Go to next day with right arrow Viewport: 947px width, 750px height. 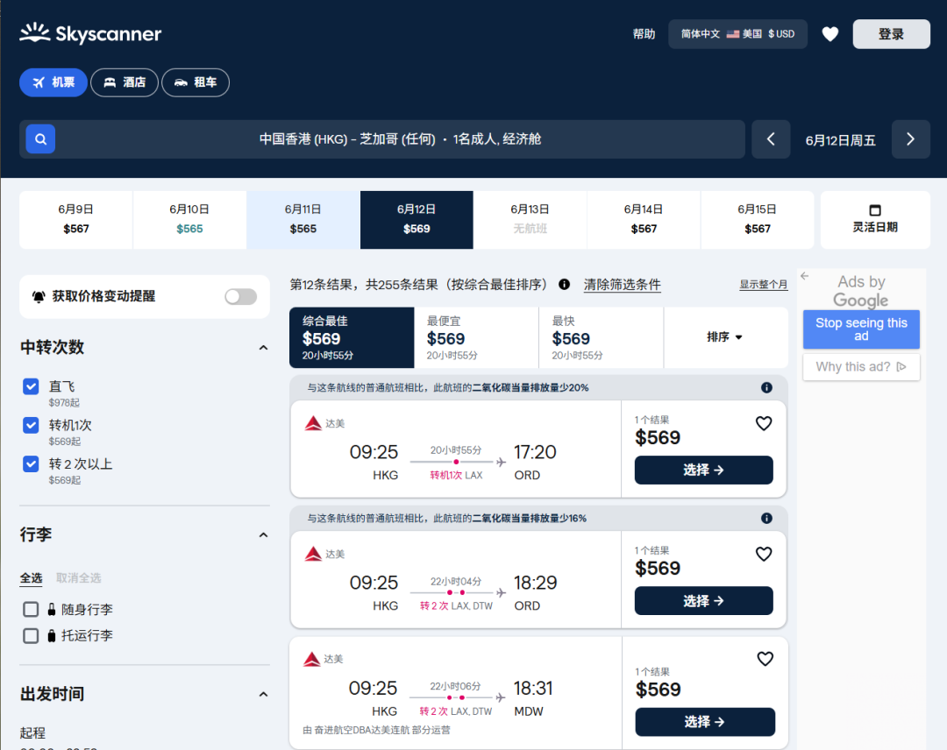[910, 139]
